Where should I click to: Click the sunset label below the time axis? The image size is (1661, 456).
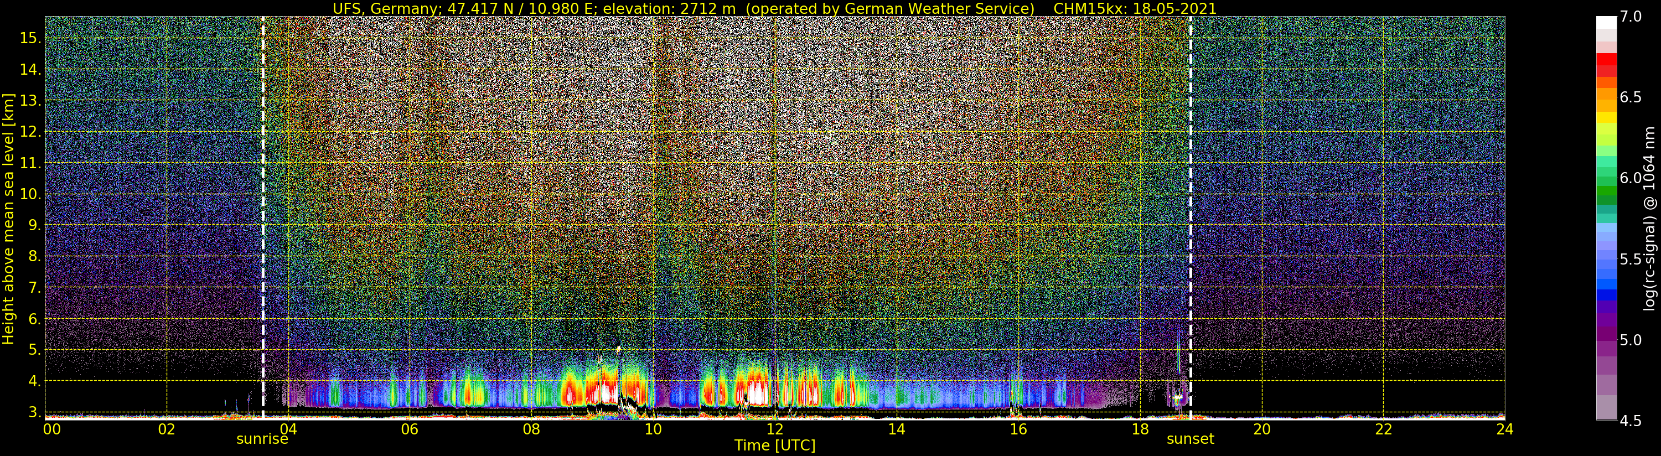(x=1189, y=439)
